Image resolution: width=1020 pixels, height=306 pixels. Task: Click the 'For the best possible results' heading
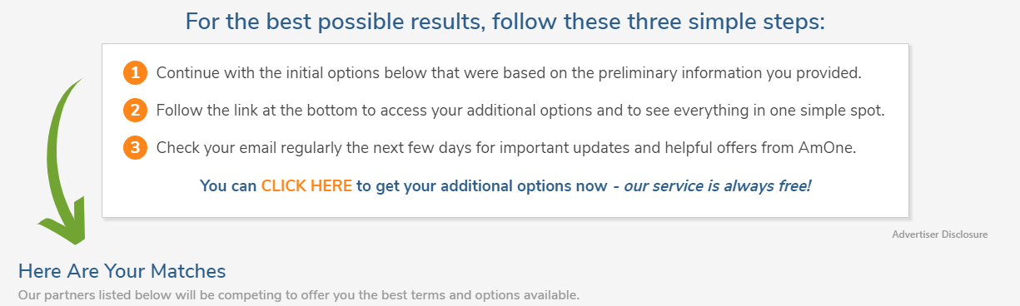tap(505, 21)
